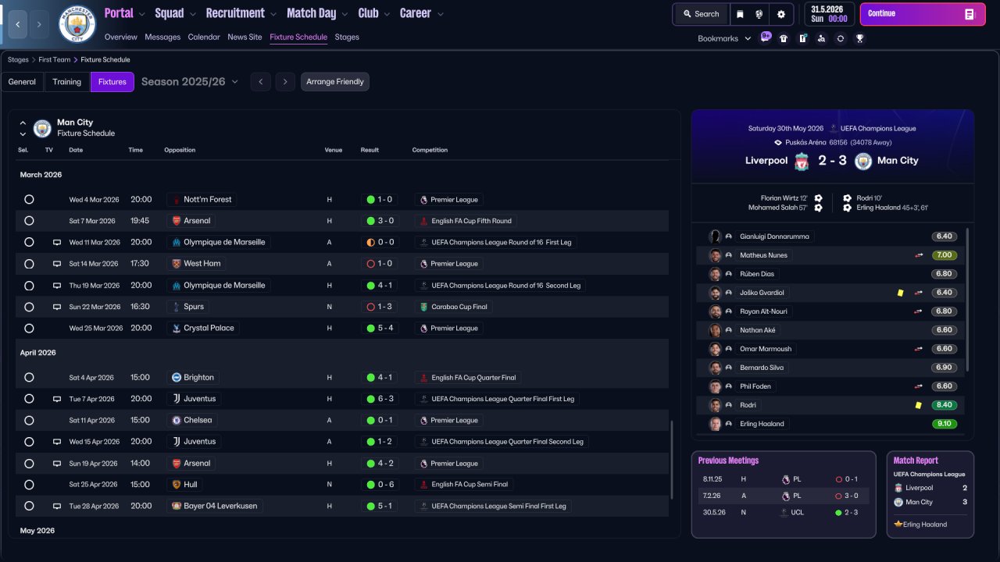
Task: Select the Crystal Palace fixture radio button
Action: pos(29,328)
